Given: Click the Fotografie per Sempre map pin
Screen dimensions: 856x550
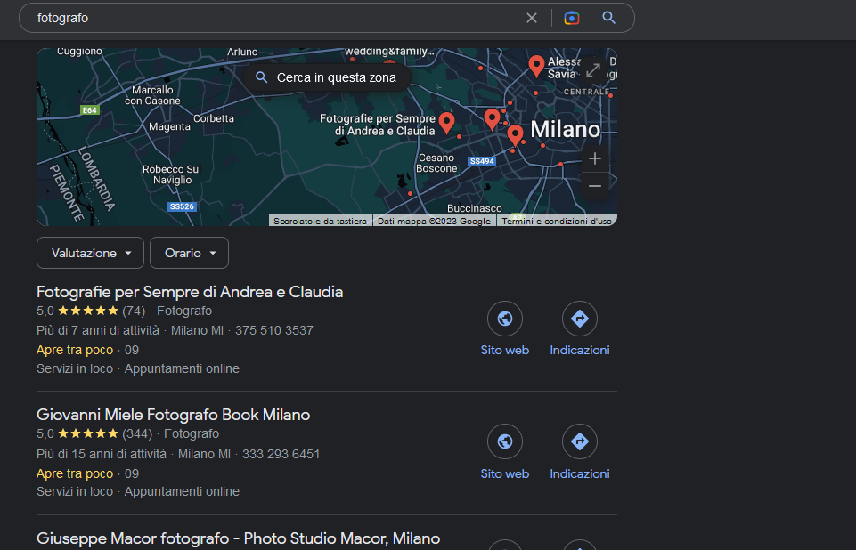Looking at the screenshot, I should [x=446, y=123].
